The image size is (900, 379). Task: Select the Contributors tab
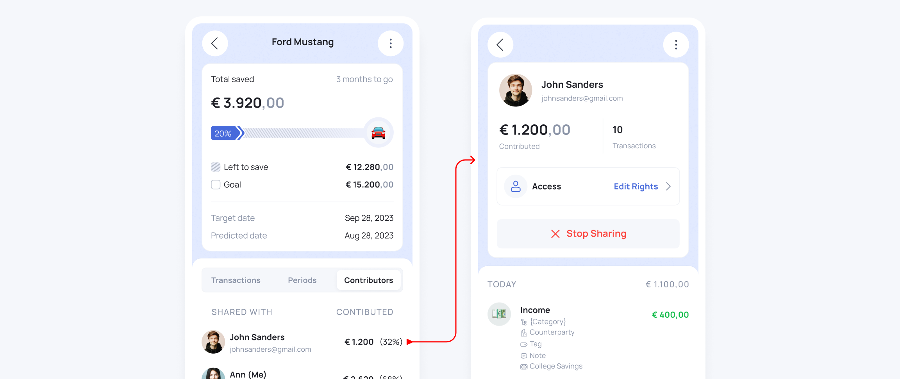point(368,280)
